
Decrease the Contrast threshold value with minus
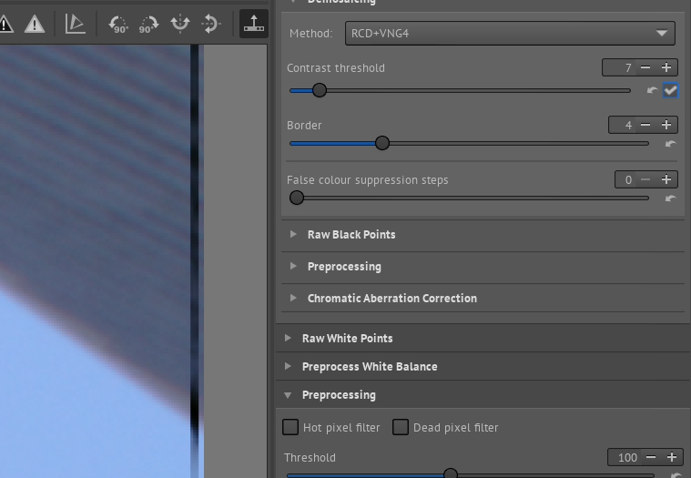point(645,67)
